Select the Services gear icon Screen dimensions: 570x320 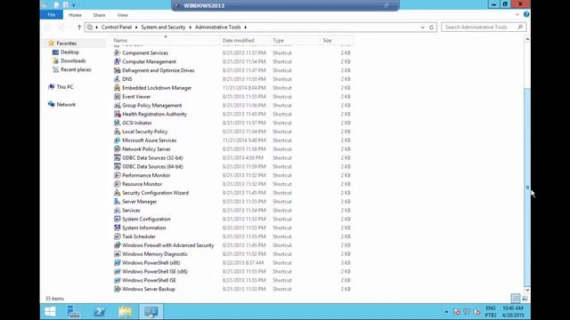117,210
